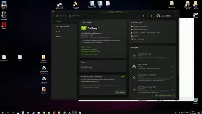This screenshot has height=114, width=202.
Task: Click the green share icon in overlay section
Action: [x=82, y=86]
